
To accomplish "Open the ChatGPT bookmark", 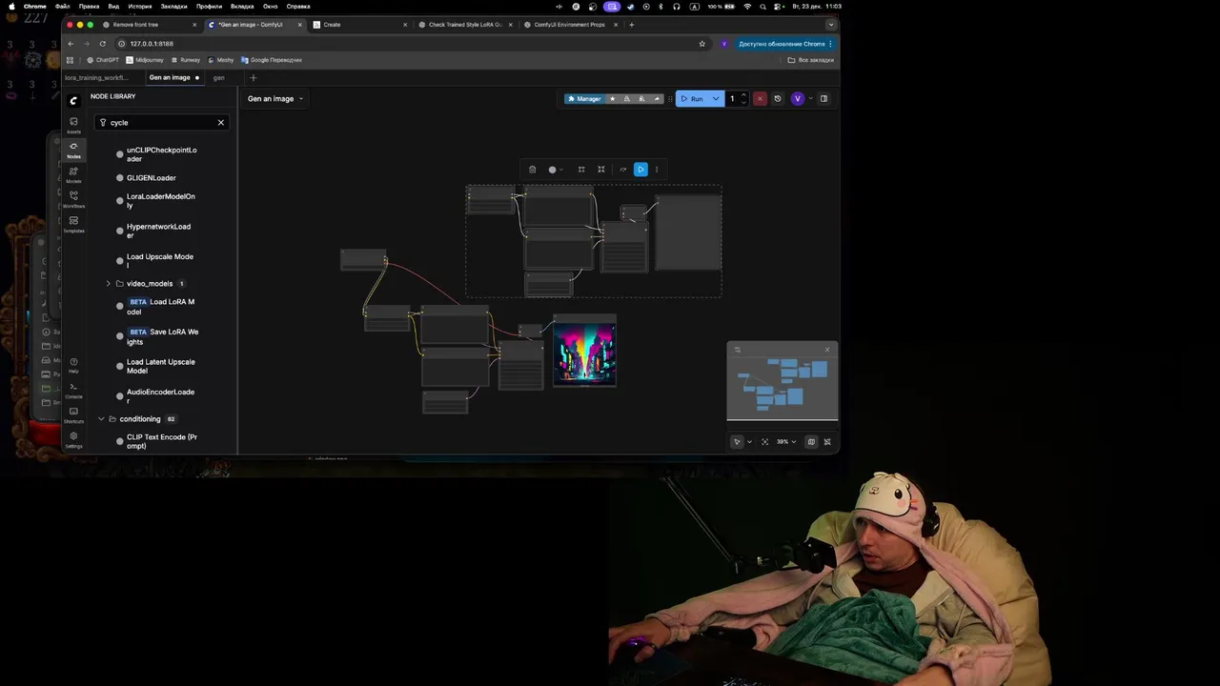I will coord(103,60).
